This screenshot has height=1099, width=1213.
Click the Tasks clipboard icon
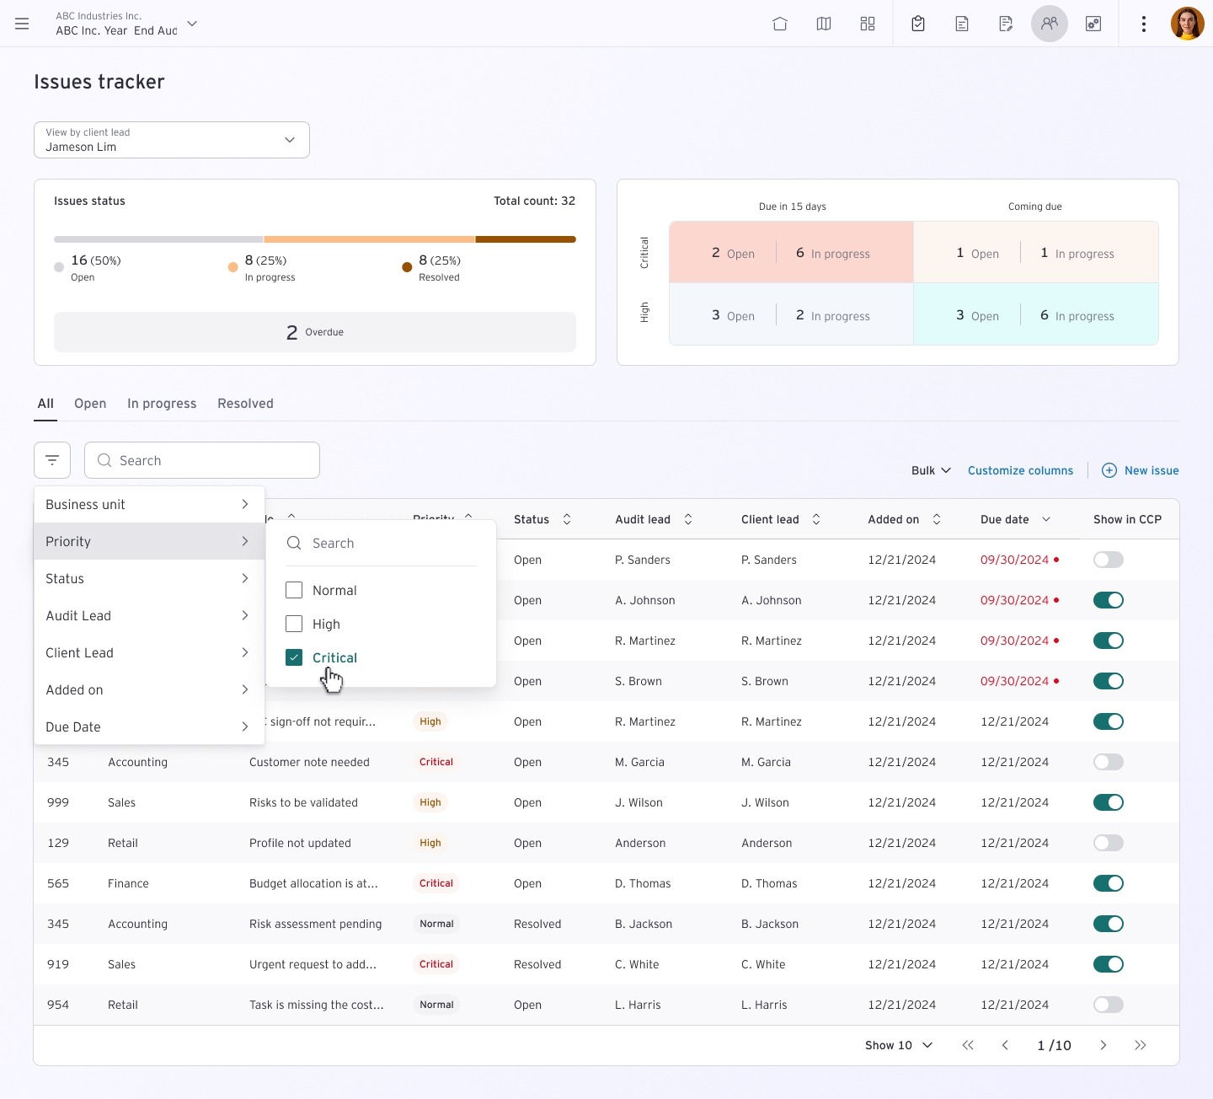tap(918, 24)
